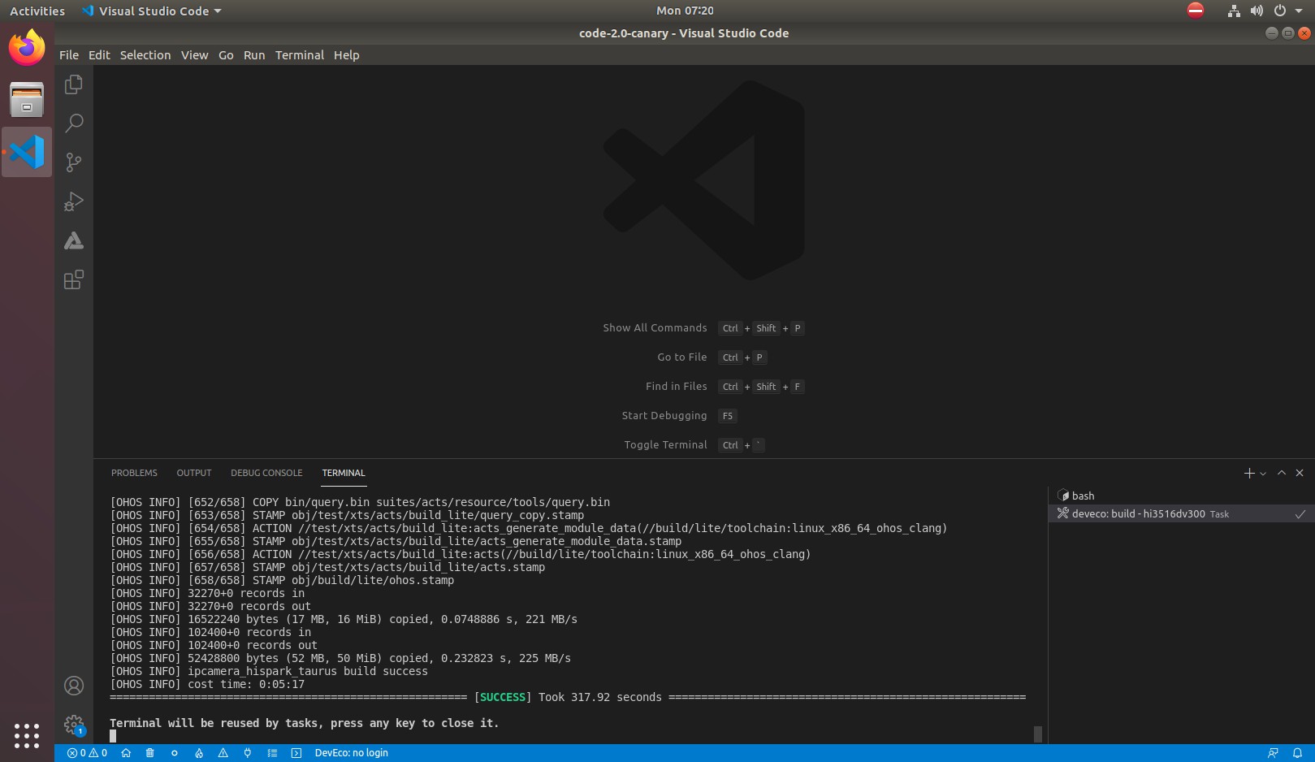The image size is (1315, 762).
Task: Click the volume icon in top bar
Action: tap(1257, 11)
